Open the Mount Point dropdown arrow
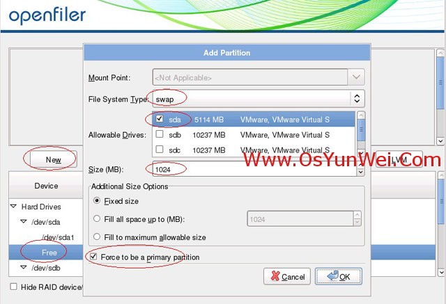The width and height of the screenshot is (446, 304). [356, 77]
